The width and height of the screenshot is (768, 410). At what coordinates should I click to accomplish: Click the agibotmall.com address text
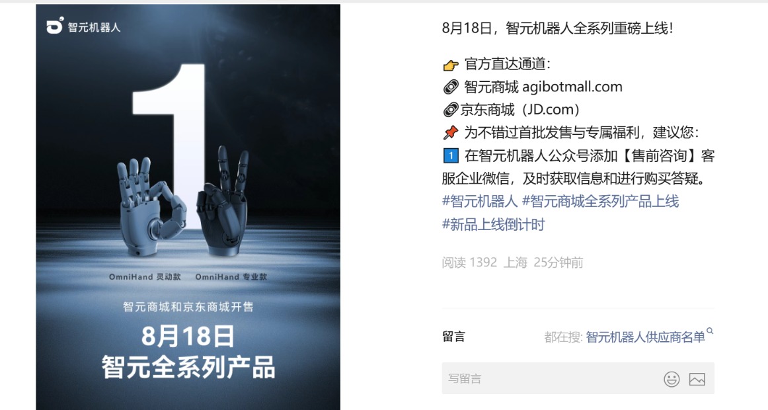(572, 87)
